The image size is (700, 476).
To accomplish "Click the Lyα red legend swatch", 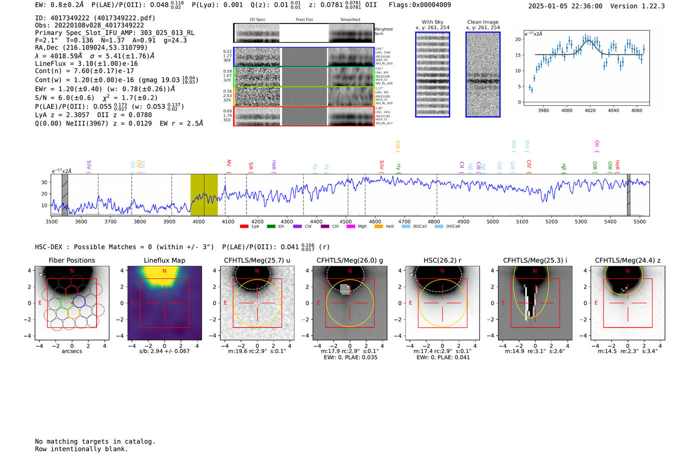I will click(244, 226).
